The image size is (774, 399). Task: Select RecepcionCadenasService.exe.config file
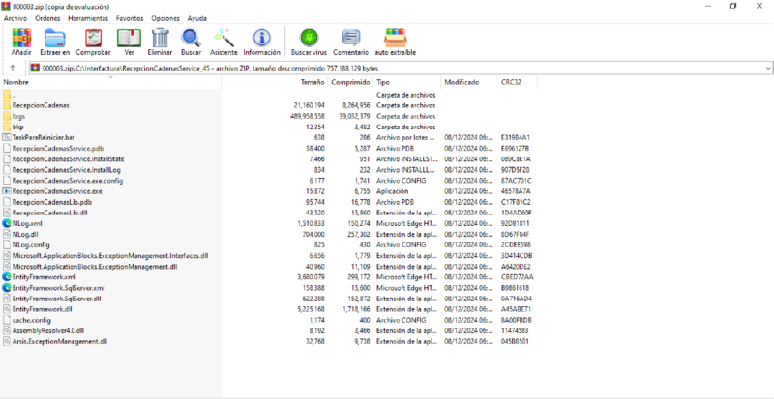pyautogui.click(x=68, y=181)
